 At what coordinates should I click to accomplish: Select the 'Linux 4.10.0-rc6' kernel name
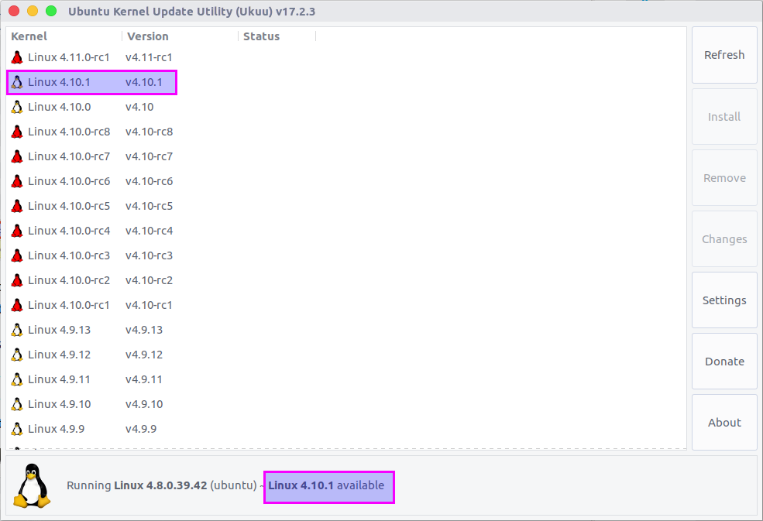click(x=69, y=181)
